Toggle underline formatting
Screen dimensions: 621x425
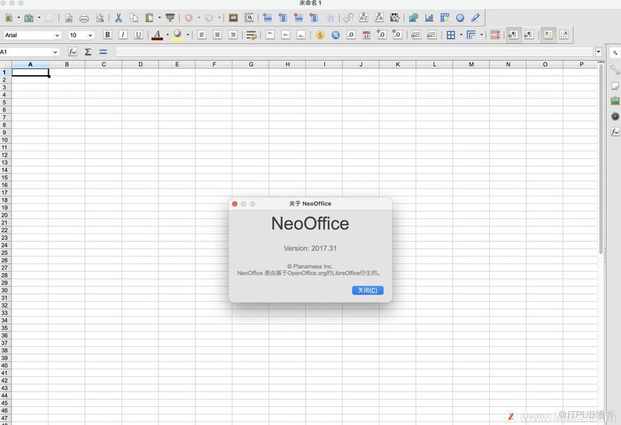coord(138,36)
